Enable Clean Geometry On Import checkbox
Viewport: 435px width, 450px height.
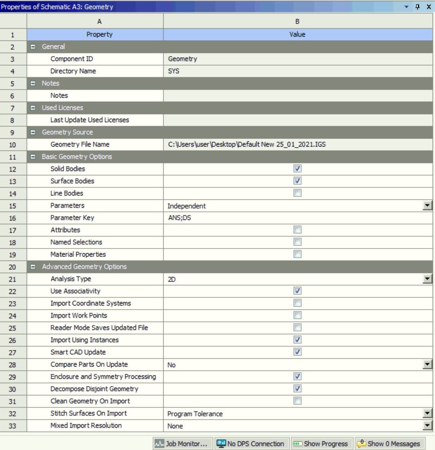[297, 401]
